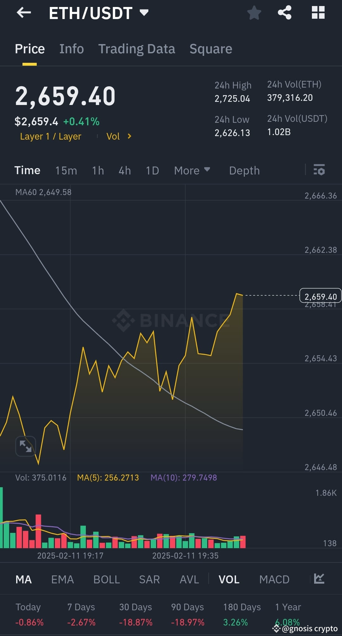Image resolution: width=342 pixels, height=636 pixels.
Task: Open the Layer 1 / Layer category link
Action: point(50,136)
